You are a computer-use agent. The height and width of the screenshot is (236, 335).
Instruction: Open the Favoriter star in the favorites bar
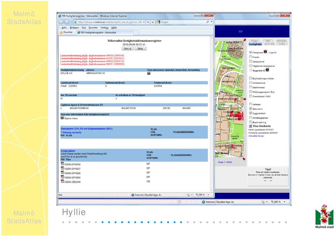61,32
